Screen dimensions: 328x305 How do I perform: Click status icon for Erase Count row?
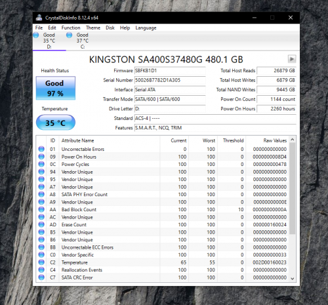pos(41,224)
